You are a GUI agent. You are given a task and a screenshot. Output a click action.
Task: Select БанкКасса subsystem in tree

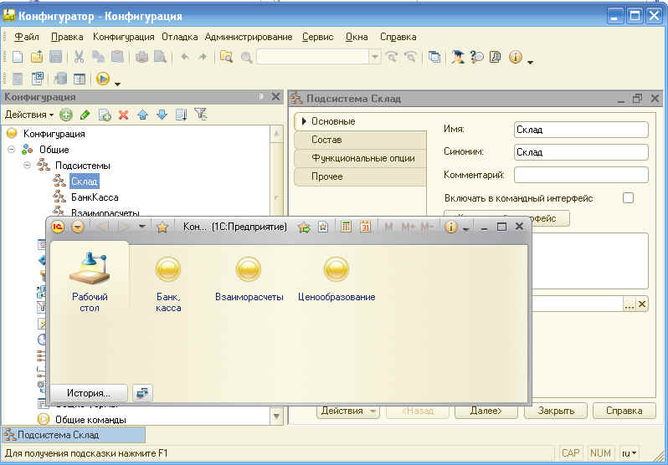pos(95,197)
